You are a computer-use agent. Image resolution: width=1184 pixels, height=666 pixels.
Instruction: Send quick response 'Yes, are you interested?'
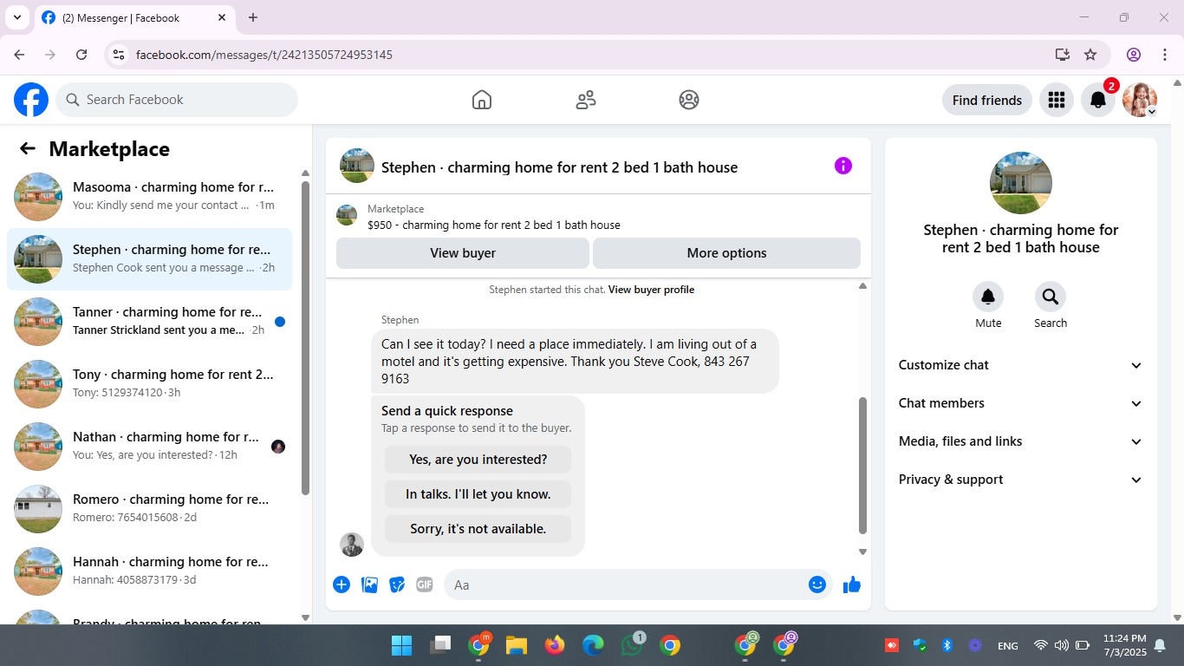tap(478, 460)
